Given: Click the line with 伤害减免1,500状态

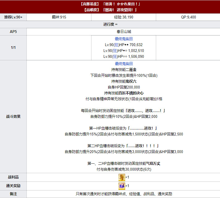Looking at the screenshot, I should [124, 134].
